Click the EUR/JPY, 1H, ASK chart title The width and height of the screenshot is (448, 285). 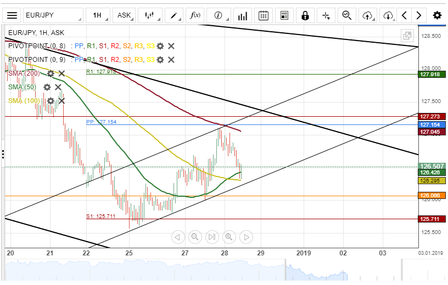36,33
